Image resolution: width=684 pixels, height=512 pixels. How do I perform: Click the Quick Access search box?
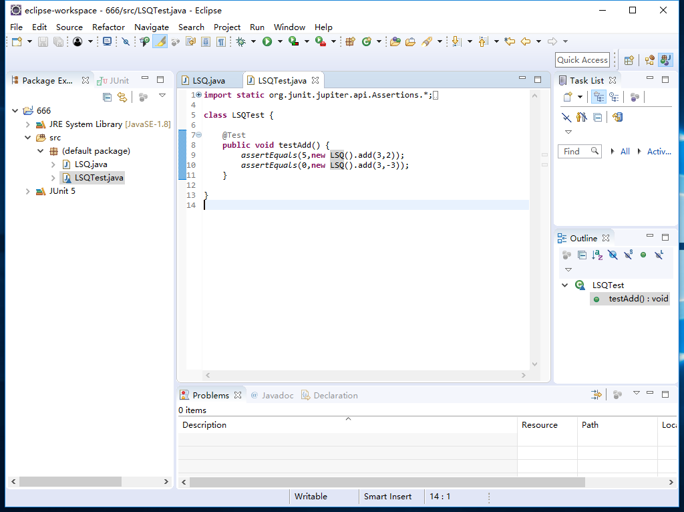tap(582, 60)
